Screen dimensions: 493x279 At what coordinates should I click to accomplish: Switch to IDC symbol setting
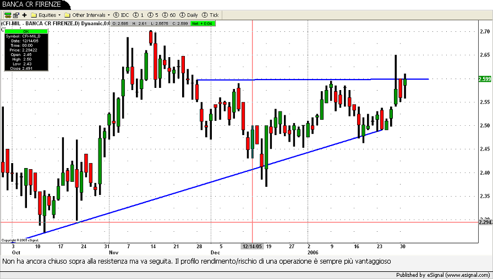121,14
